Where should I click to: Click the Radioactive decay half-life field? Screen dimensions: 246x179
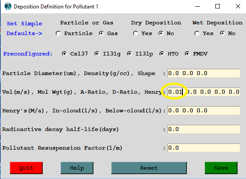pos(203,129)
